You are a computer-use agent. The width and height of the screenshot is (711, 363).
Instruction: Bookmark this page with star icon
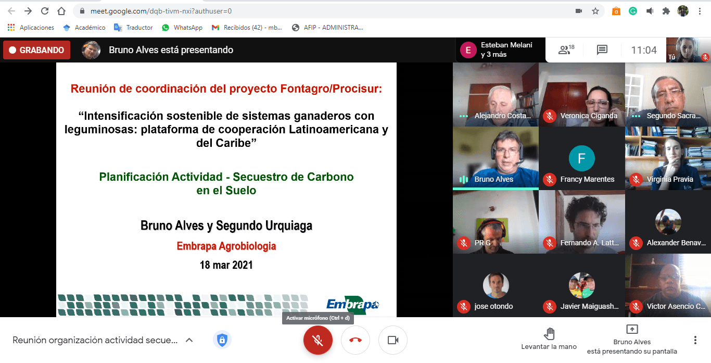point(595,11)
